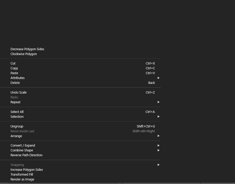Choose Paste from the context menu

pos(14,73)
